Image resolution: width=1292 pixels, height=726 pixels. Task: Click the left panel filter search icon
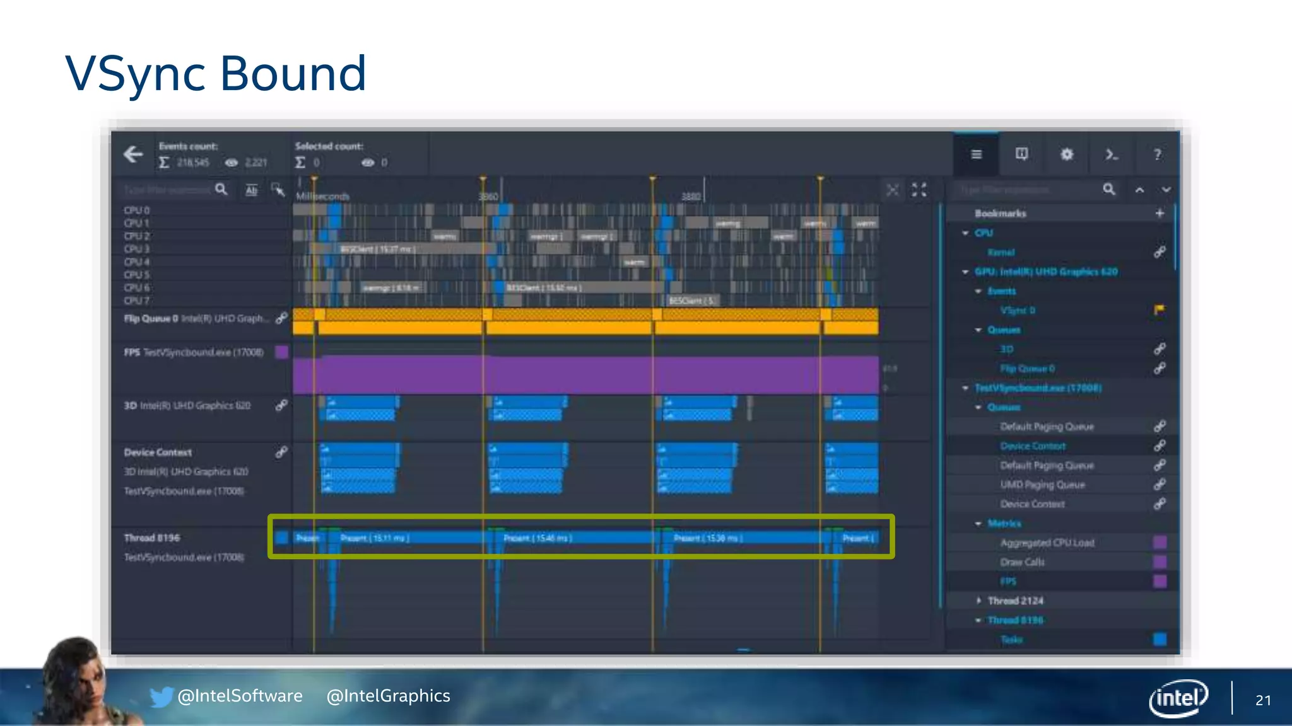pos(221,190)
